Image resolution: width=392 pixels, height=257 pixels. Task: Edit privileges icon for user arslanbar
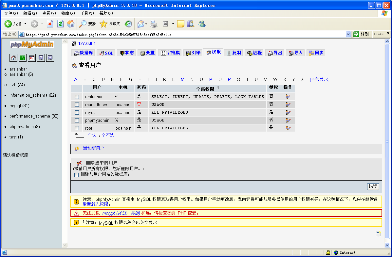(x=288, y=97)
